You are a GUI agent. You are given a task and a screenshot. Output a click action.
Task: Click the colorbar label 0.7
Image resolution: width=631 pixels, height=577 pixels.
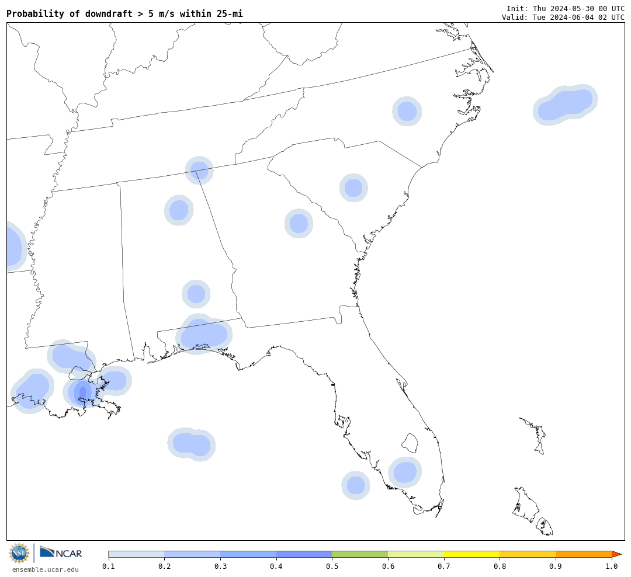[x=444, y=566]
